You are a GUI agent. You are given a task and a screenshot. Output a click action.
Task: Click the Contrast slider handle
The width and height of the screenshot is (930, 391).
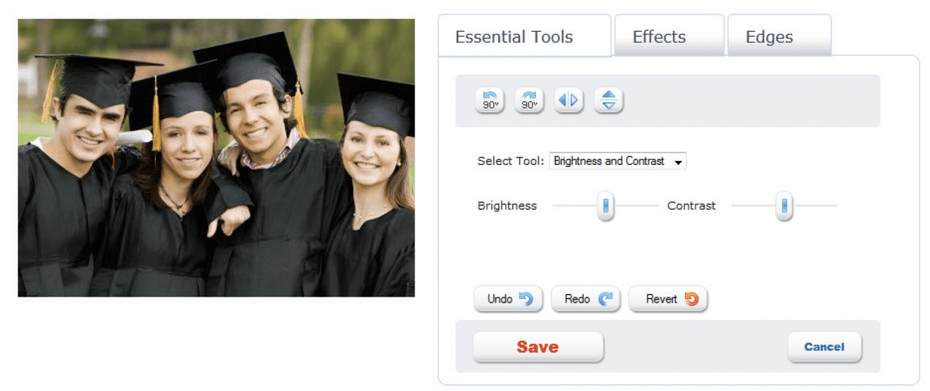tap(785, 206)
